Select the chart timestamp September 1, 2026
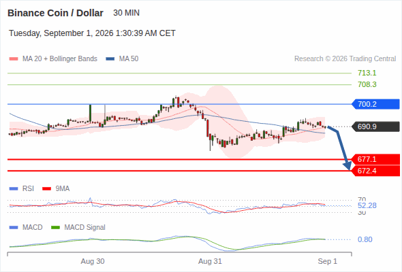This screenshot has height=272, width=402. pyautogui.click(x=92, y=33)
